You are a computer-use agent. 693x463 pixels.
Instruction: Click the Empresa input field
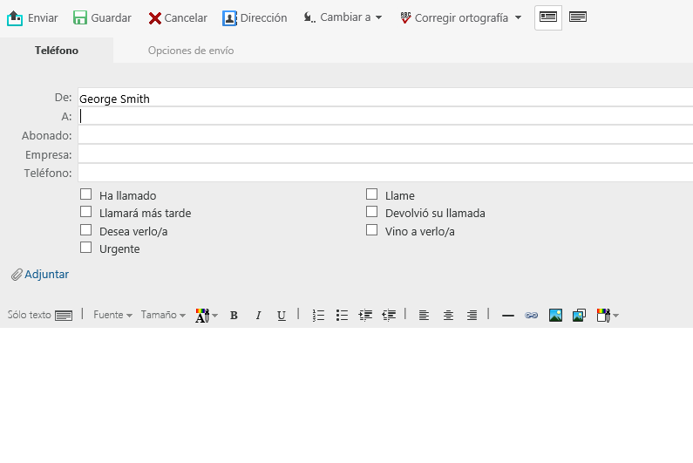pyautogui.click(x=385, y=154)
